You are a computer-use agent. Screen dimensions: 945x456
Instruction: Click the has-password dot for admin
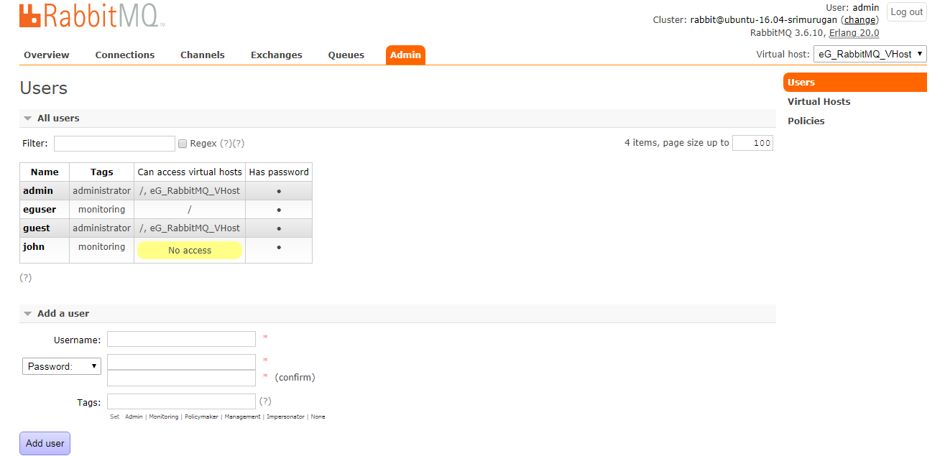pyautogui.click(x=279, y=191)
